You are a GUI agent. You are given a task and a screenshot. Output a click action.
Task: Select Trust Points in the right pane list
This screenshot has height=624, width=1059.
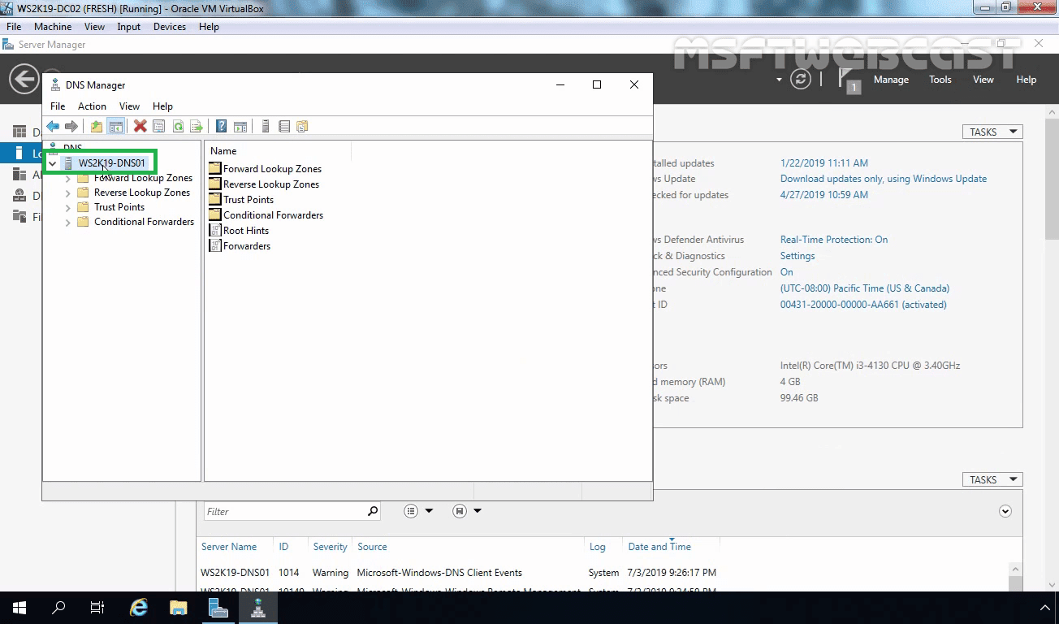249,200
